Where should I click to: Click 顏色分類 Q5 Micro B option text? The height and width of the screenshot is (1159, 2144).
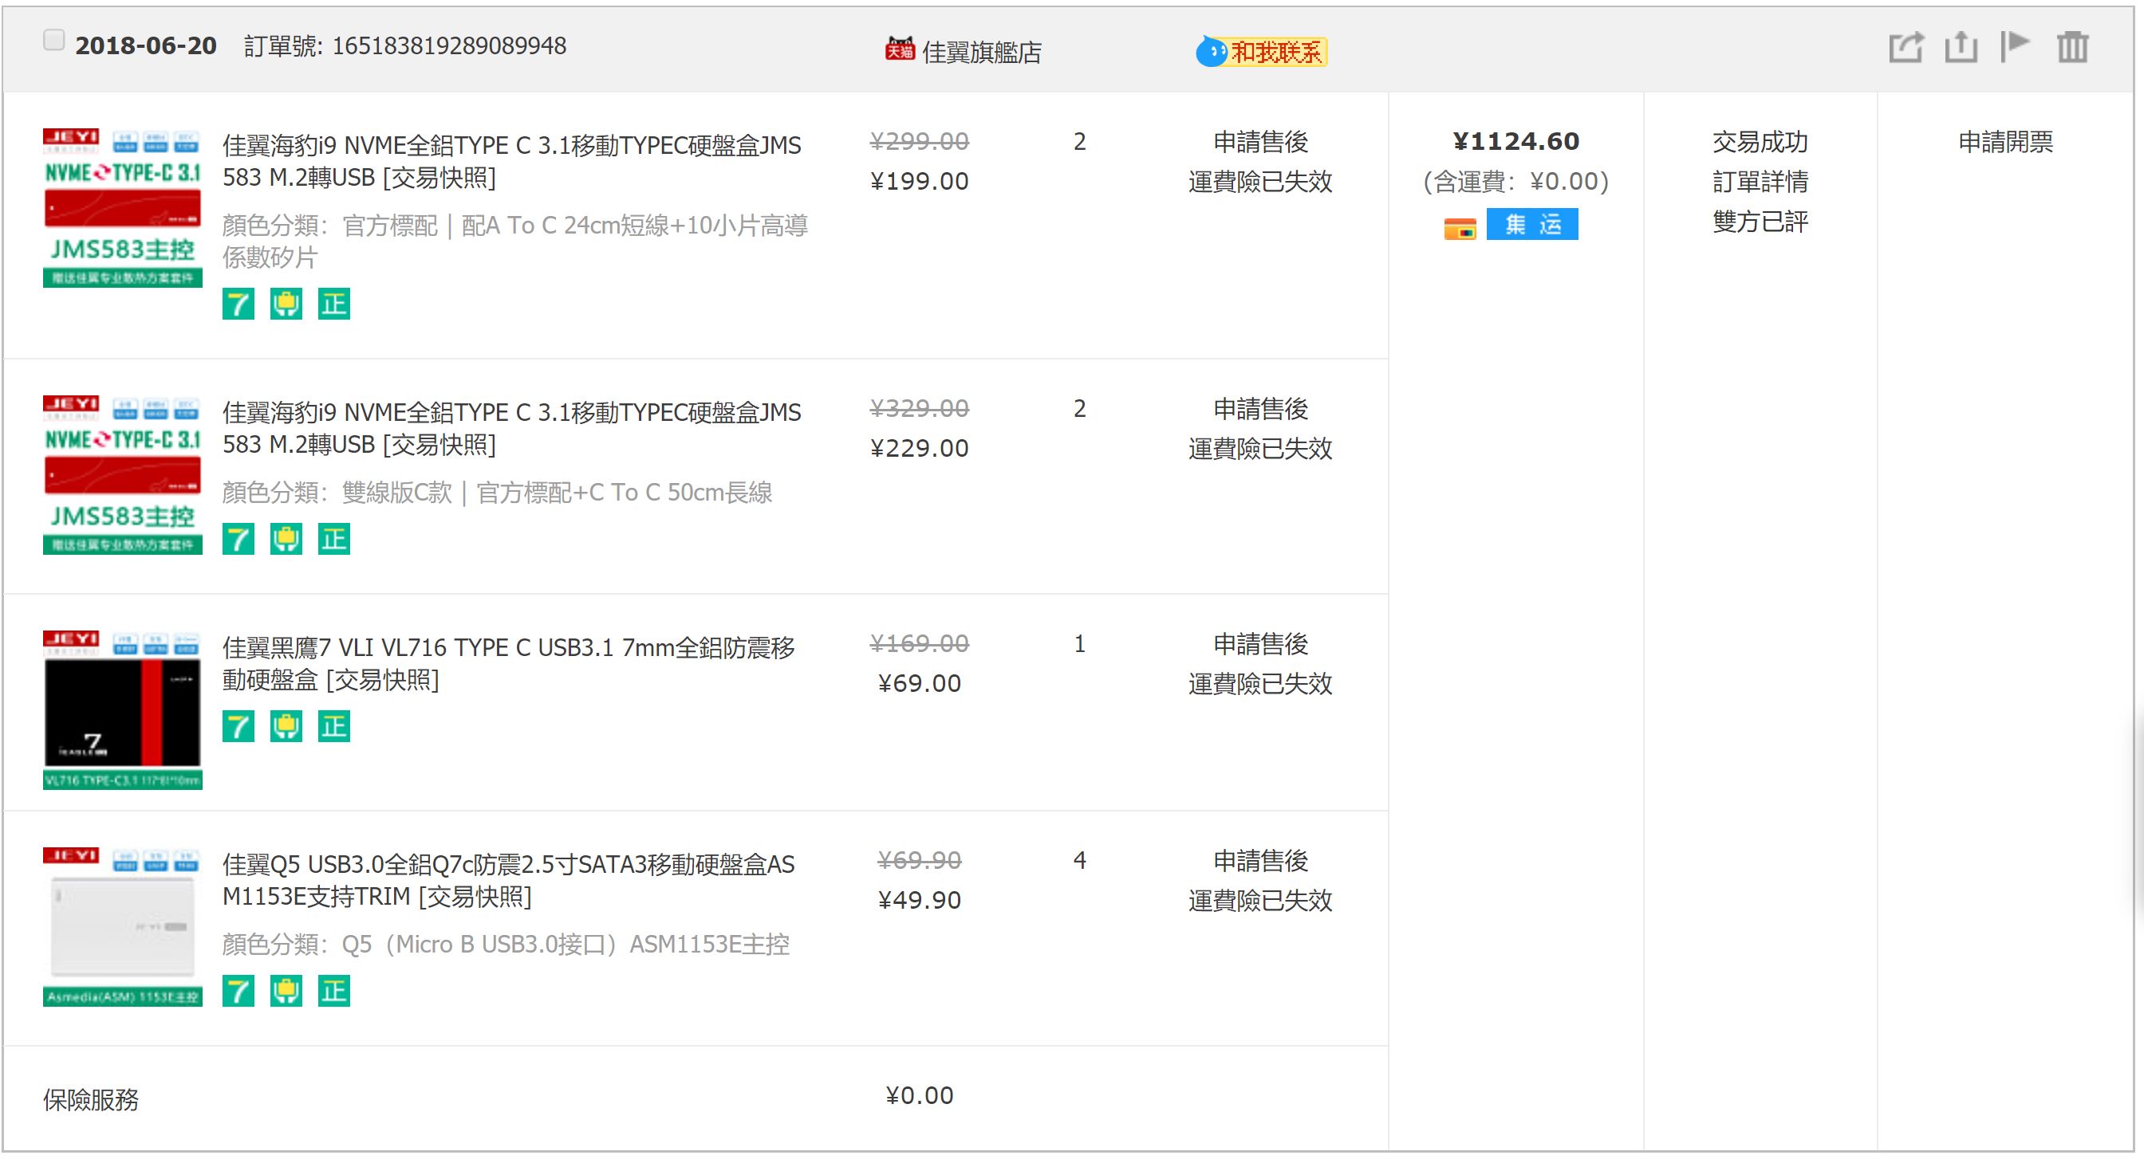pos(505,945)
